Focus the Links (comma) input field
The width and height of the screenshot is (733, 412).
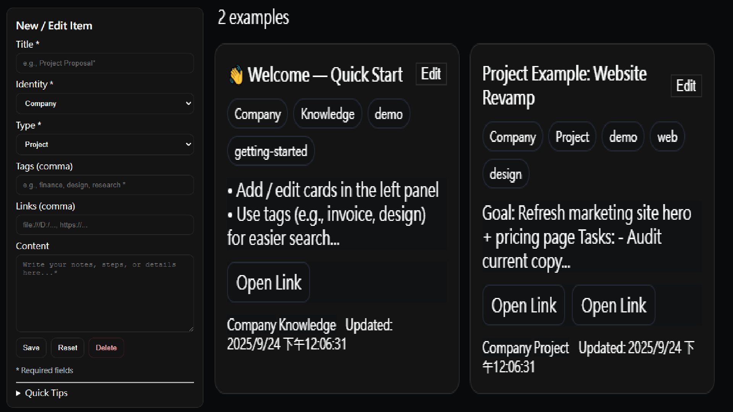pyautogui.click(x=105, y=225)
